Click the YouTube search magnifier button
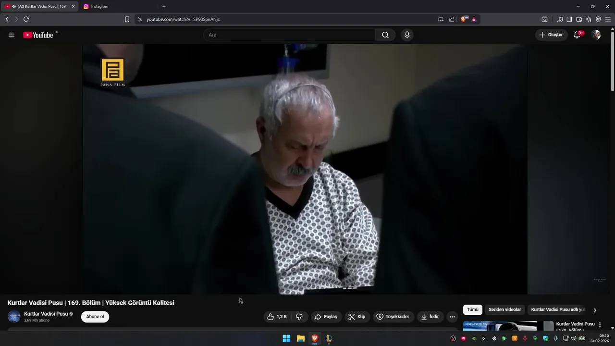This screenshot has width=615, height=346. tap(385, 35)
